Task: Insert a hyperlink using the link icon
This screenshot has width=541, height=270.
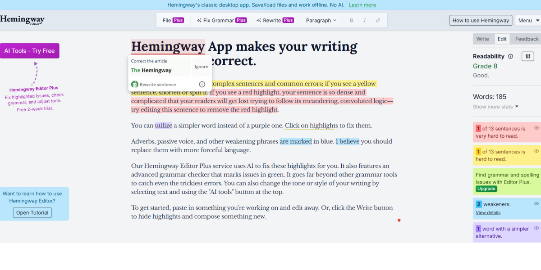Action: point(378,20)
